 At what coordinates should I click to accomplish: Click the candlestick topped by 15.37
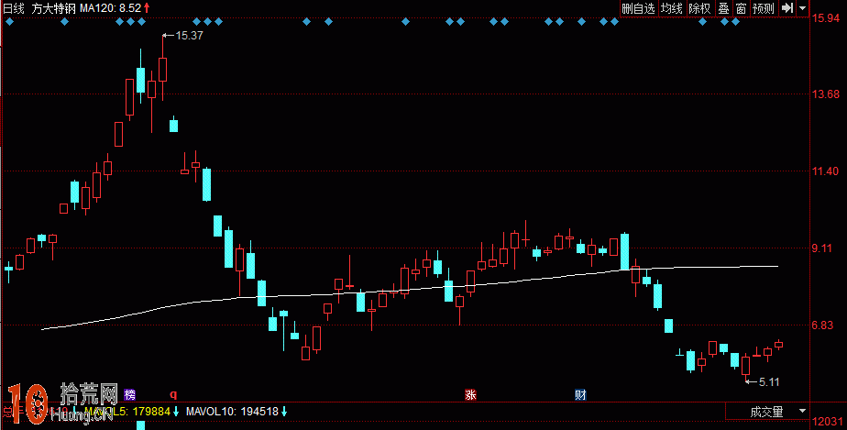click(162, 69)
